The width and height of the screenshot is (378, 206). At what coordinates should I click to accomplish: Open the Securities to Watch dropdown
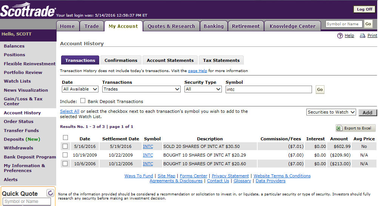331,112
